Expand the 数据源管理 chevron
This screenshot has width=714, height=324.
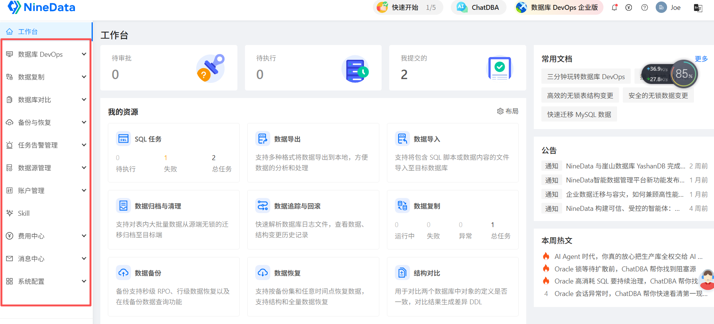pos(84,168)
